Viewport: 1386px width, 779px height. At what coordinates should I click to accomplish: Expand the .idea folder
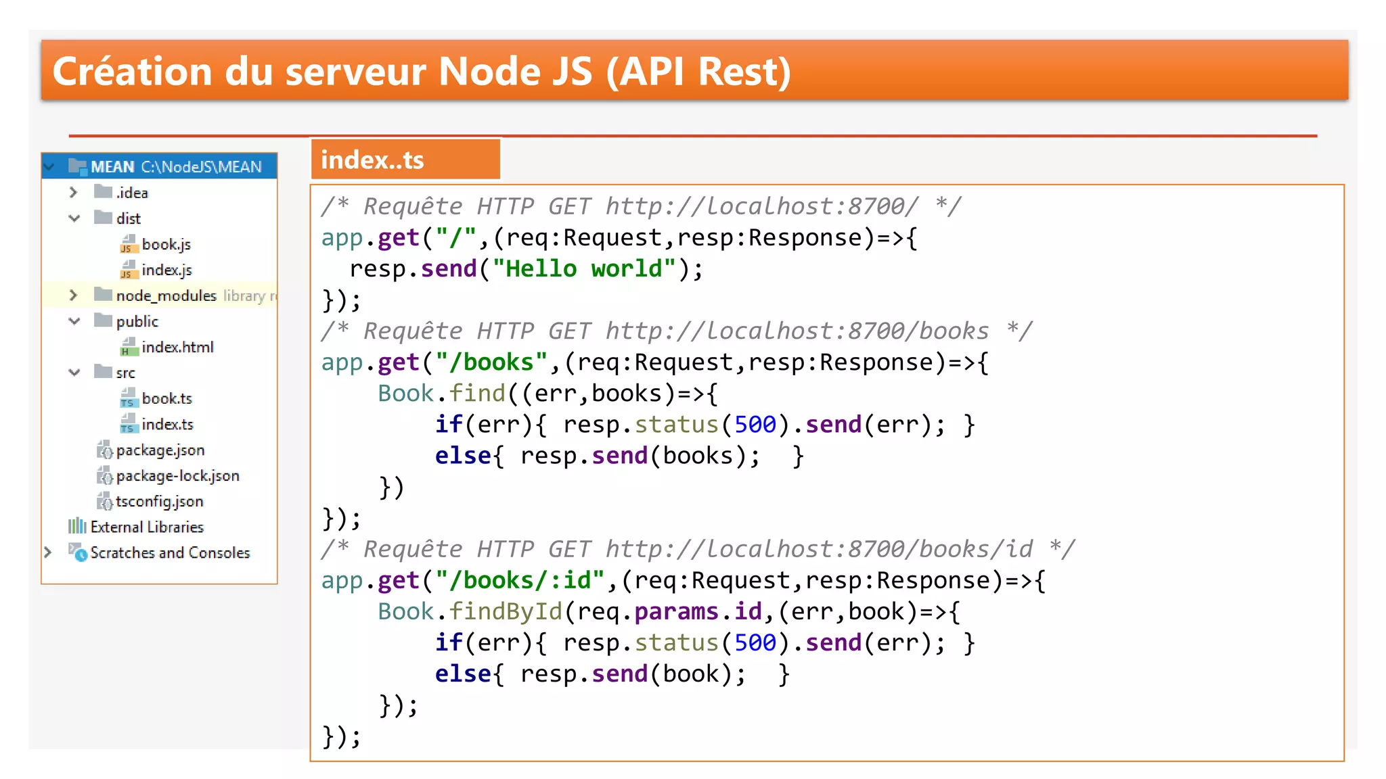[x=74, y=192]
